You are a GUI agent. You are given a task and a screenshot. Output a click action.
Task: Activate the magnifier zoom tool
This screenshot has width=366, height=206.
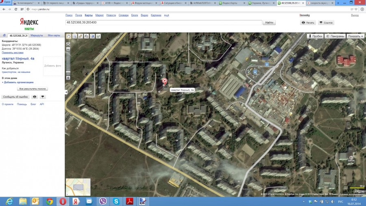(x=75, y=36)
